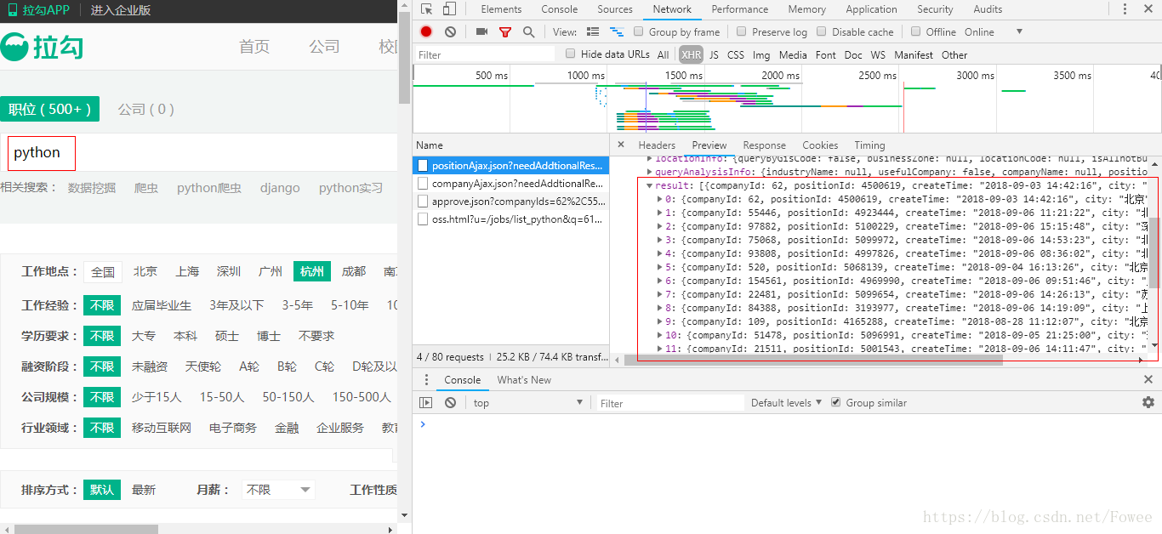
Task: Click the python search input box
Action: (42, 153)
